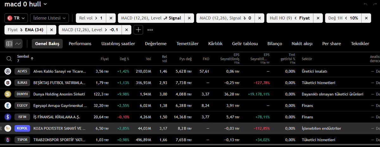
Task: Click the BJKAS ticker badge
Action: [22, 83]
